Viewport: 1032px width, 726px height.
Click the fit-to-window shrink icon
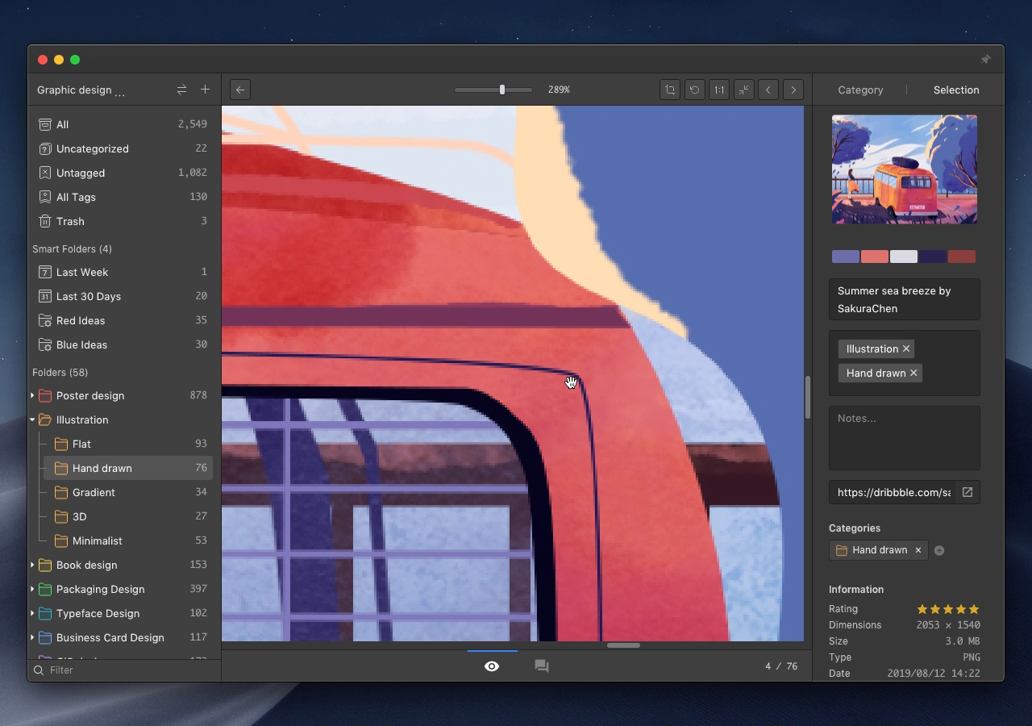pyautogui.click(x=744, y=90)
